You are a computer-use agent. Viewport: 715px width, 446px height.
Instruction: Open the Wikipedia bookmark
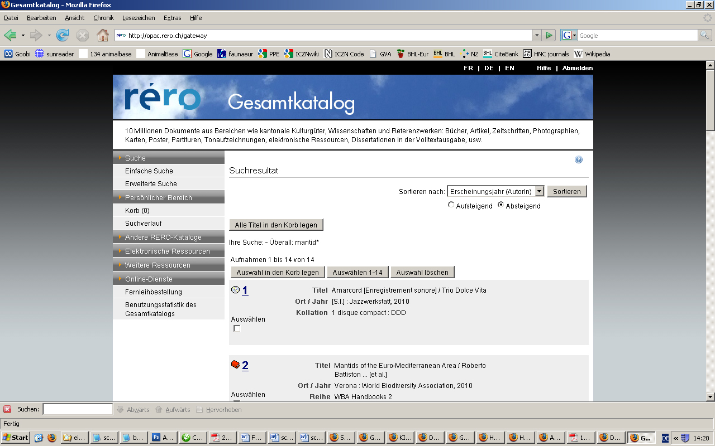point(592,54)
